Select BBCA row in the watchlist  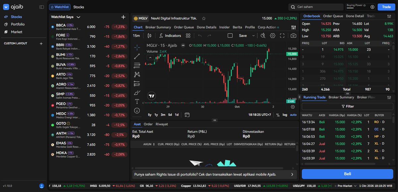[89, 27]
